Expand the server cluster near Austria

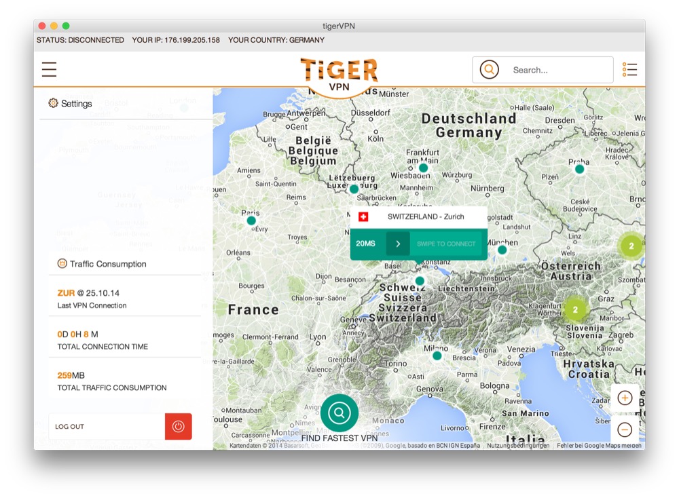coord(631,246)
